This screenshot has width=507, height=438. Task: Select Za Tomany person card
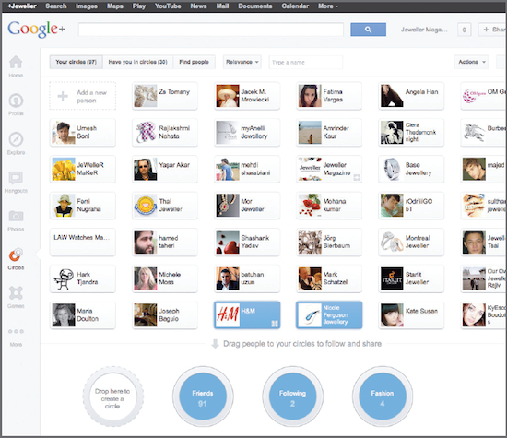click(165, 96)
